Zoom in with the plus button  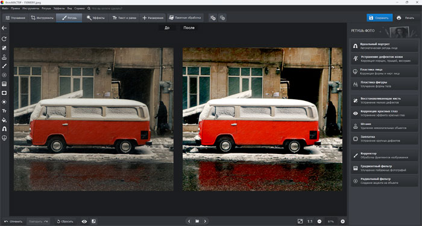click(x=342, y=221)
